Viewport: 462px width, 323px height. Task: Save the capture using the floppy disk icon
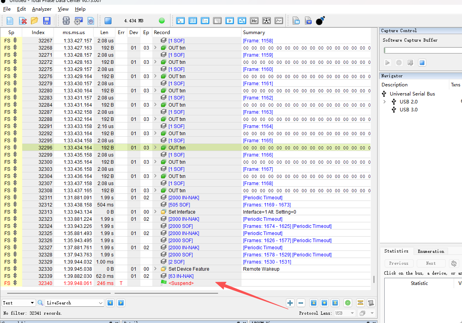click(46, 21)
